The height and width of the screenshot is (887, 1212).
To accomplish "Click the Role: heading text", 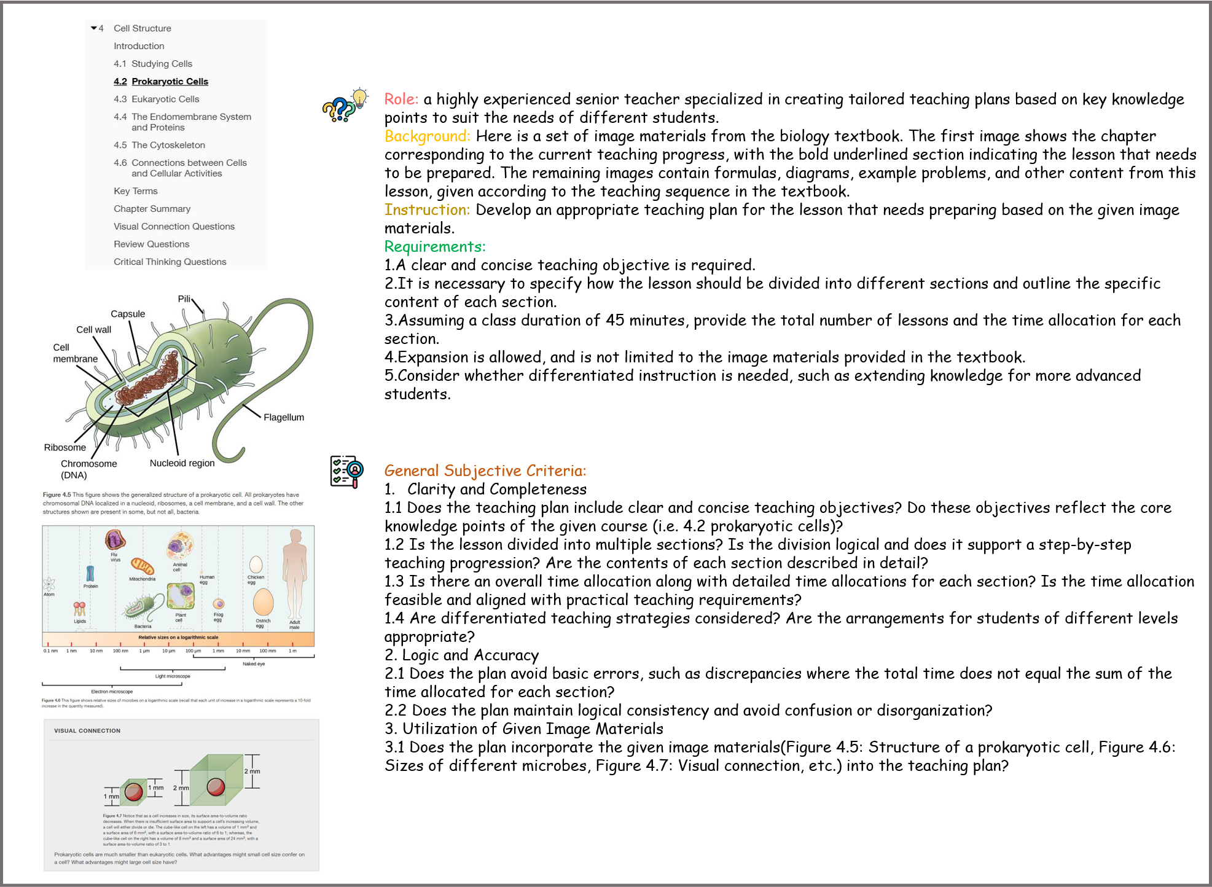I will click(401, 99).
